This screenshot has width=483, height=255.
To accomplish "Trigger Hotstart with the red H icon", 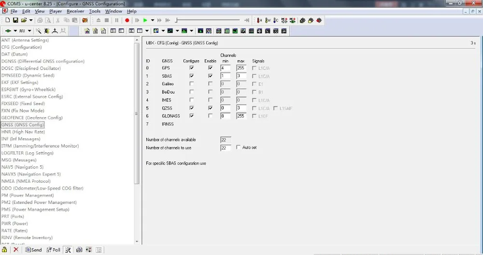I will [260, 20].
